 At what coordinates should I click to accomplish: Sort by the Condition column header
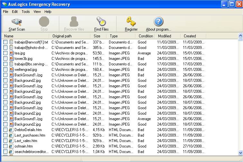[145, 36]
